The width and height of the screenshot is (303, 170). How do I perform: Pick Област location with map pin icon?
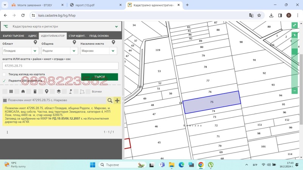pos(35,42)
